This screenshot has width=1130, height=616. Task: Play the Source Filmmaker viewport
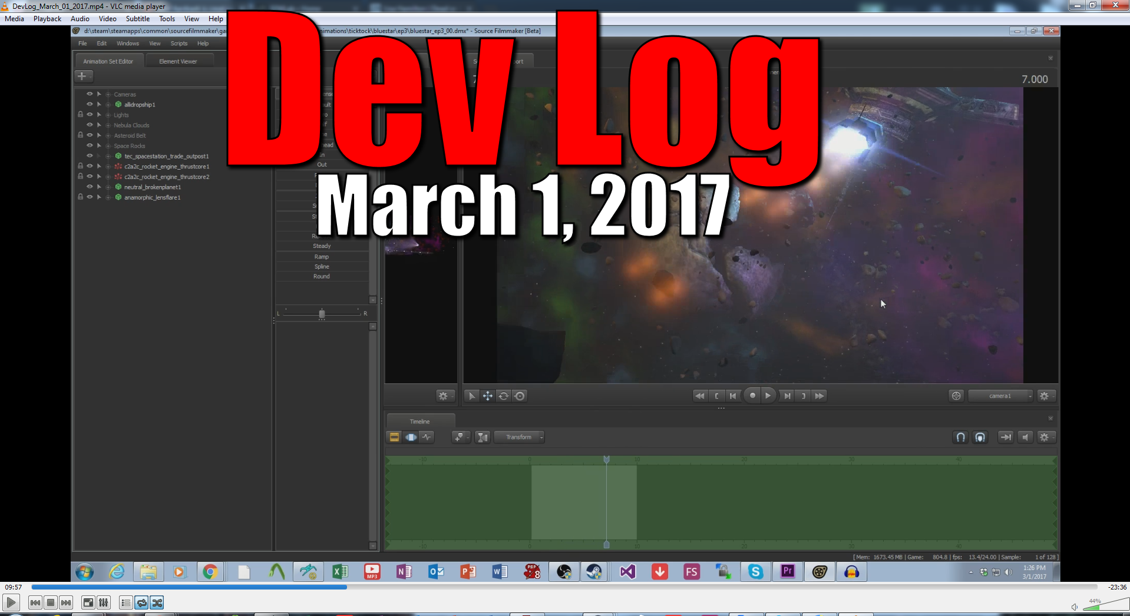coord(768,396)
